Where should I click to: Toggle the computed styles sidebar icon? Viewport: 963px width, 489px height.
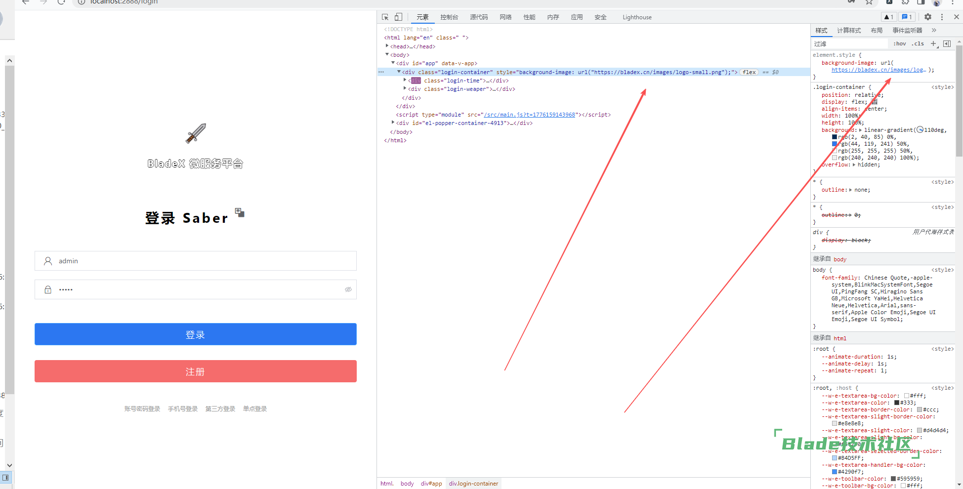pos(947,43)
